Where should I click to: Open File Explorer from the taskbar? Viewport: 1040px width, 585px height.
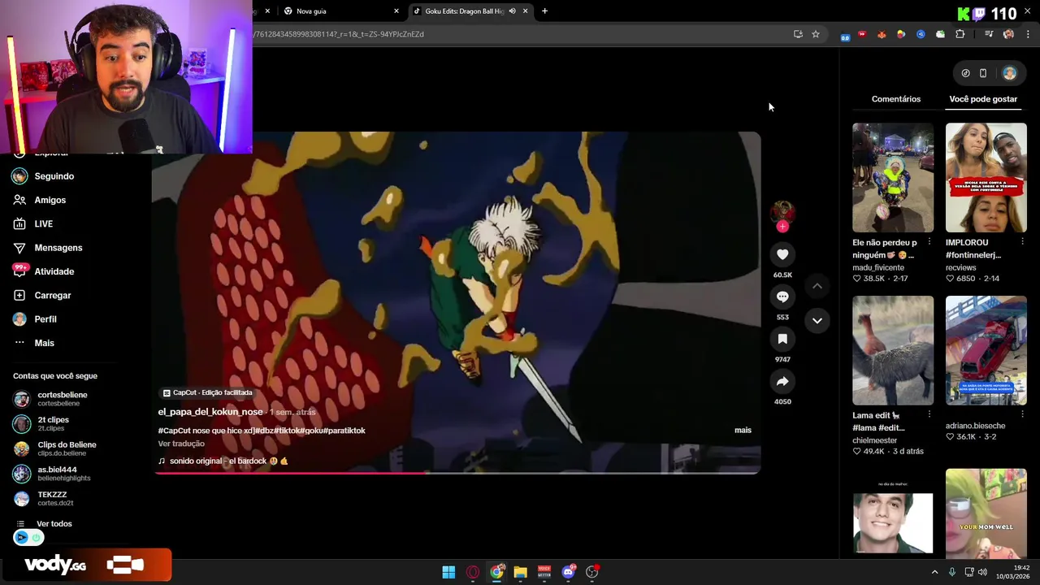click(x=520, y=572)
